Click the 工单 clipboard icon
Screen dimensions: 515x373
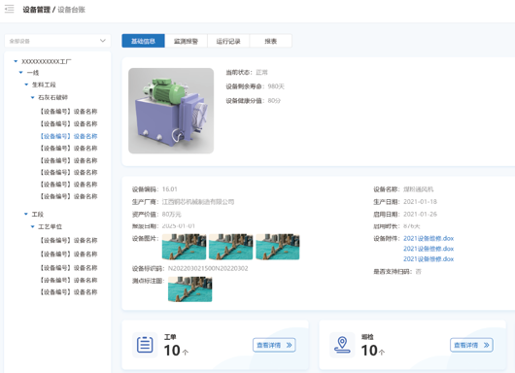pos(145,345)
